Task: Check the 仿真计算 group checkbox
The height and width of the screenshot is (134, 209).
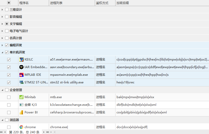Action: coord(7,38)
